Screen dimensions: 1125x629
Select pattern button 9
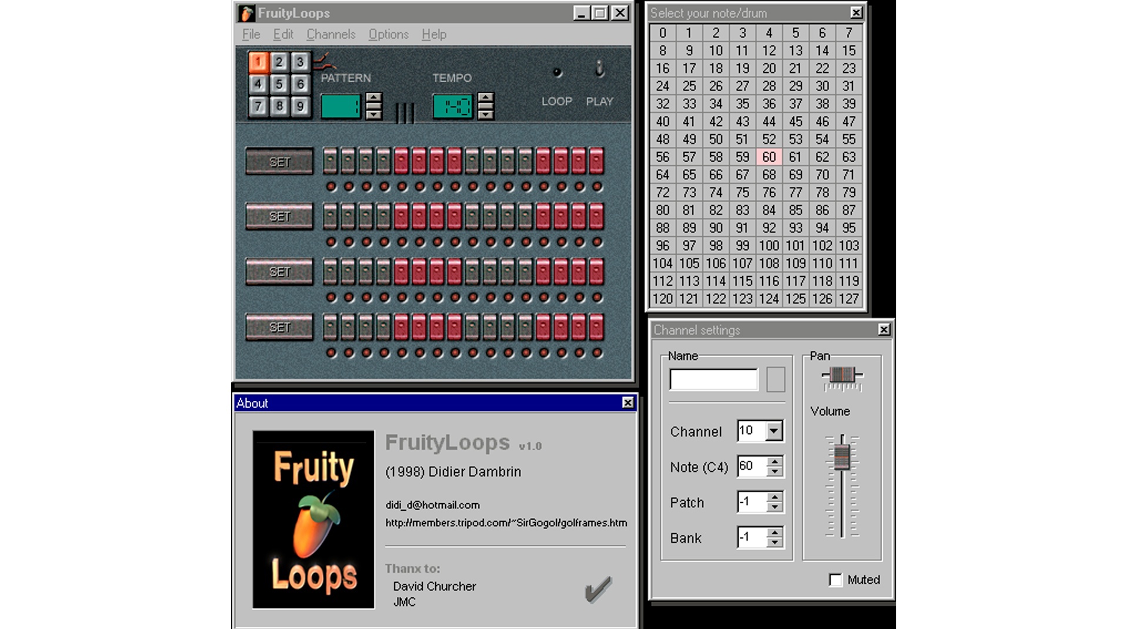[300, 106]
